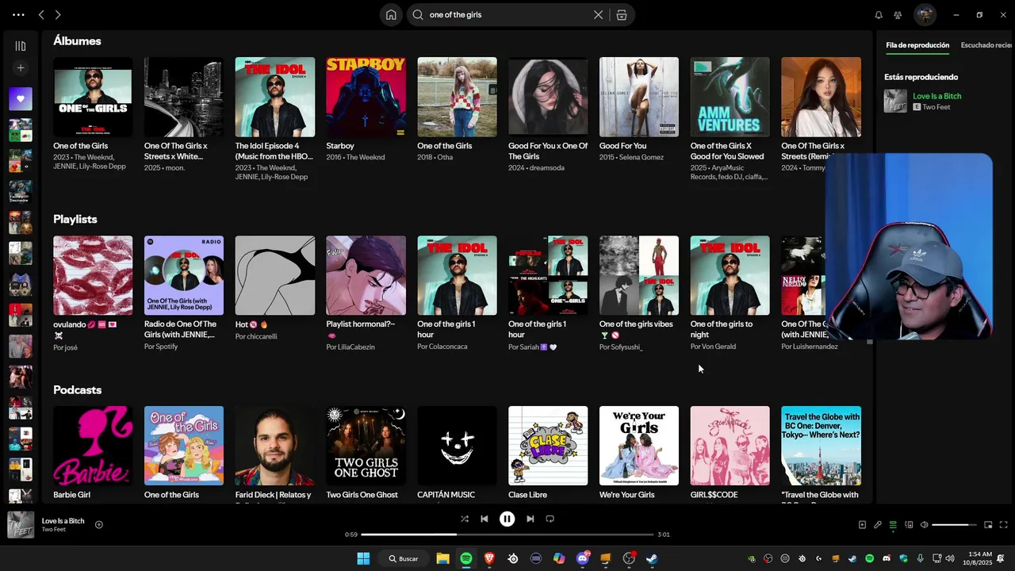Screen dimensions: 1015x571
Task: Pause the current song
Action: tap(507, 519)
